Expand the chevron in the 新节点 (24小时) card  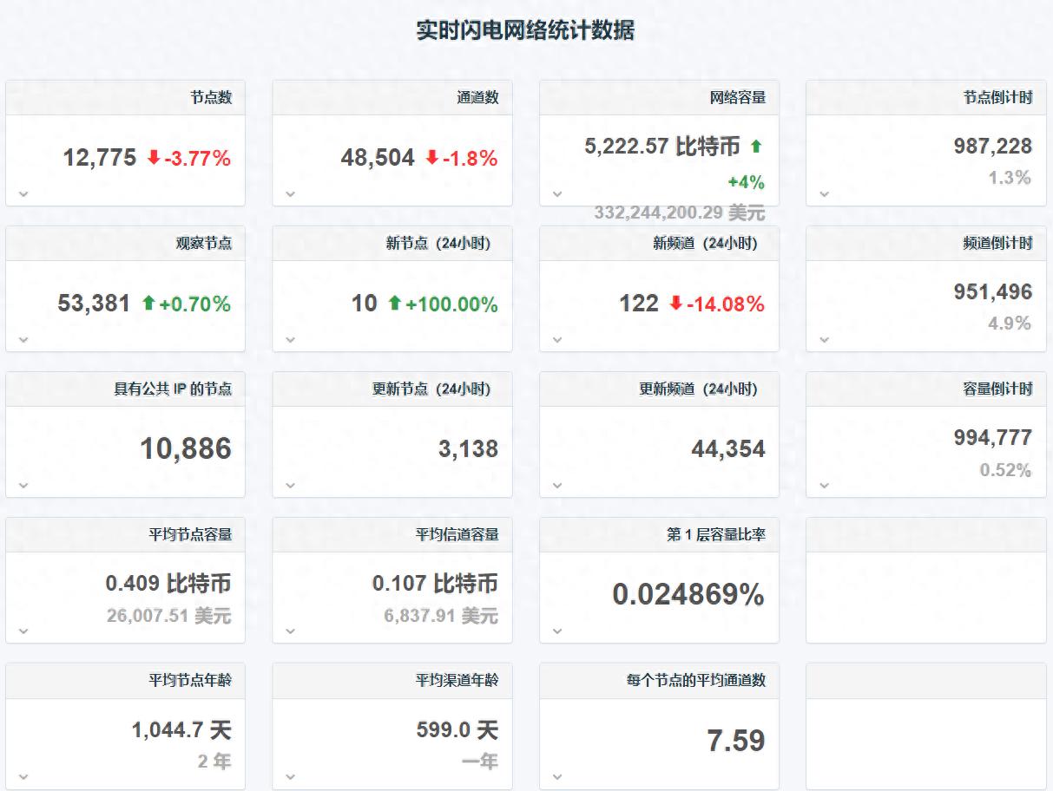(x=291, y=339)
